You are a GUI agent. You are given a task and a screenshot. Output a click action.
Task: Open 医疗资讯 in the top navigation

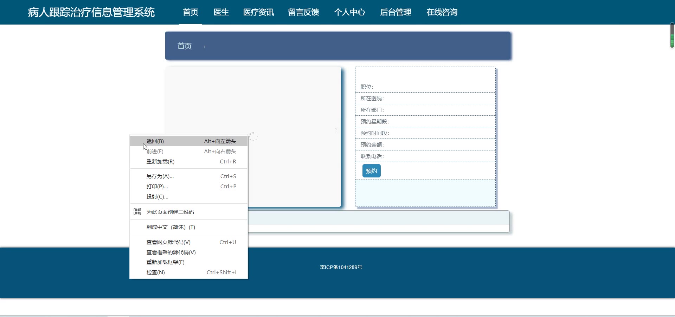pos(258,12)
